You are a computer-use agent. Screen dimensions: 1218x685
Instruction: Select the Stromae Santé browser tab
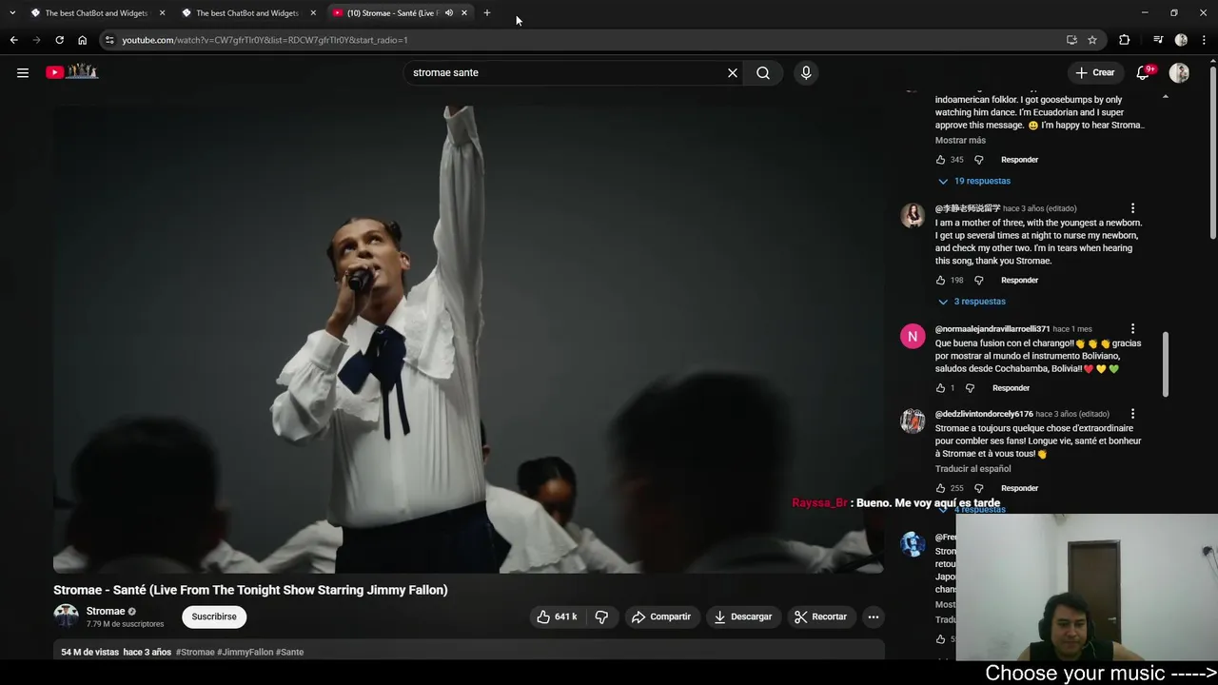tap(392, 13)
